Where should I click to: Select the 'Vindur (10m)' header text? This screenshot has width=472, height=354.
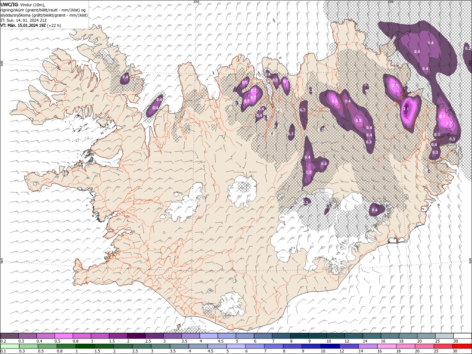[x=32, y=4]
